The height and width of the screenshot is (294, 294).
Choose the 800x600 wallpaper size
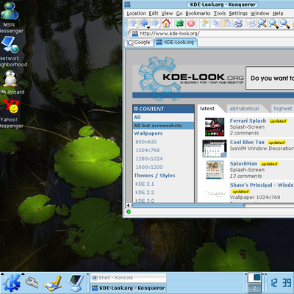(146, 142)
